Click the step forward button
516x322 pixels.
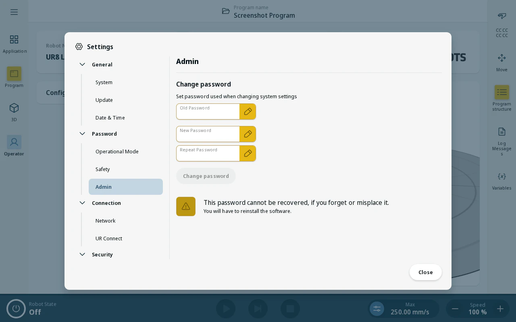tap(258, 309)
